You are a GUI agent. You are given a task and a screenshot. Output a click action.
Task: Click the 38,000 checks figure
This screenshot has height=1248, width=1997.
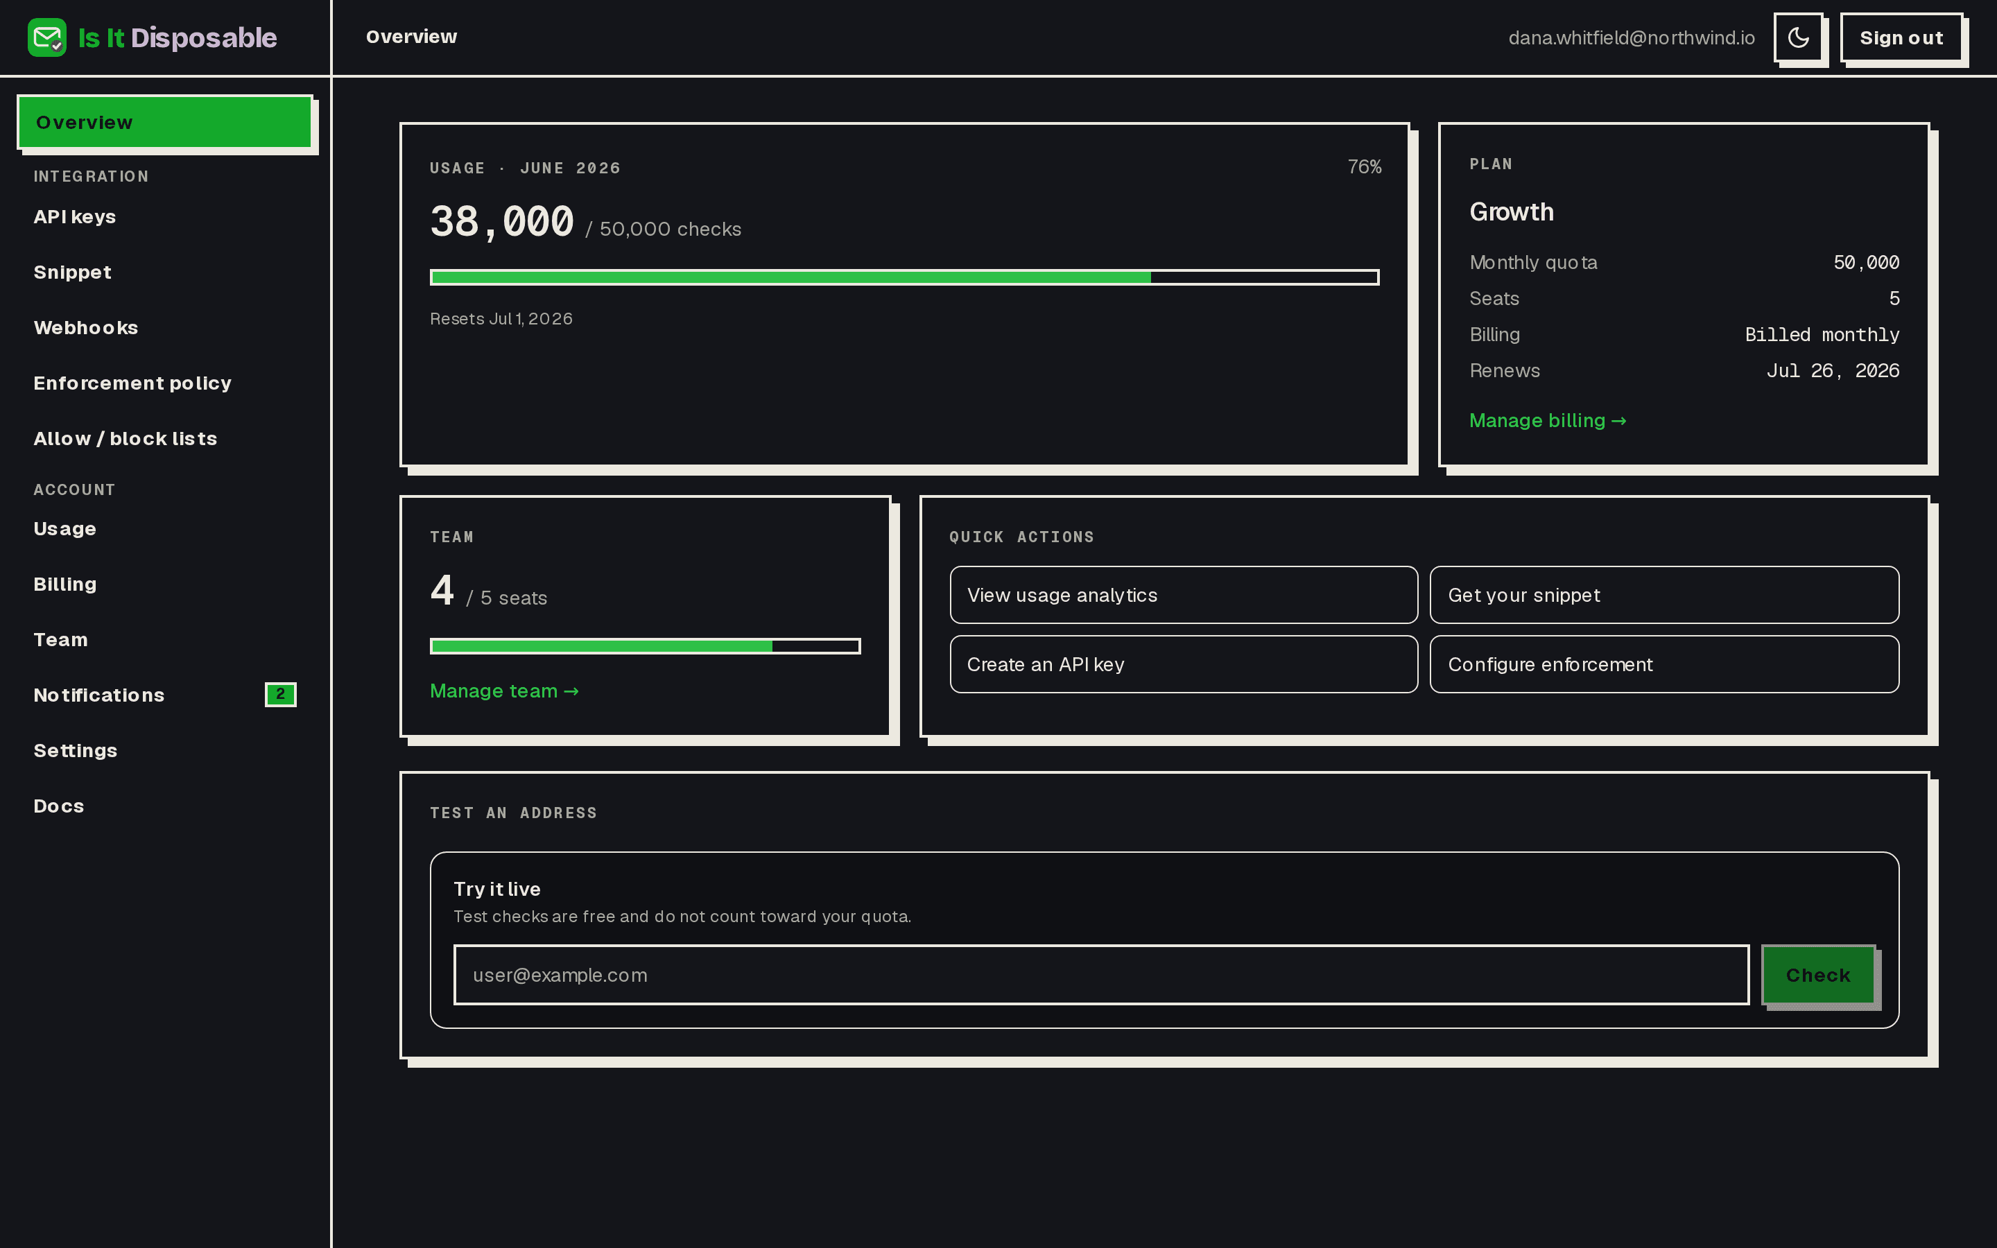pos(502,222)
